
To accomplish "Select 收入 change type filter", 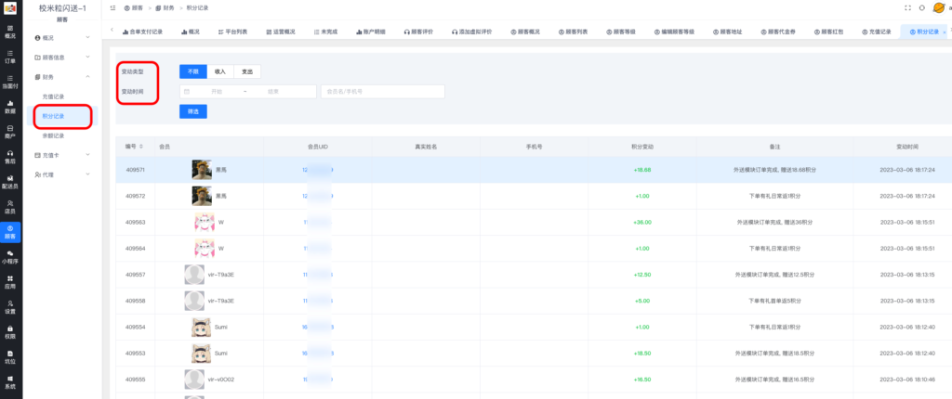I will click(x=220, y=71).
